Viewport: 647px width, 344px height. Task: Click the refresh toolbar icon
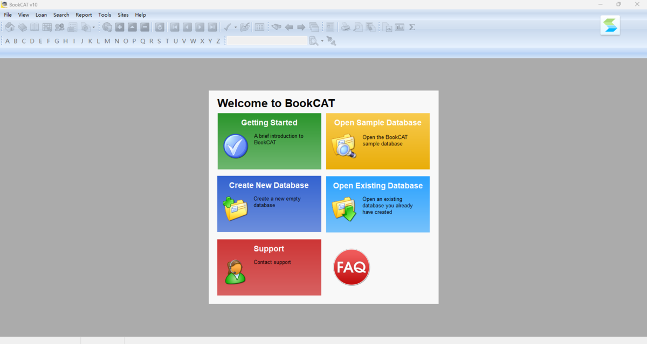pos(160,27)
